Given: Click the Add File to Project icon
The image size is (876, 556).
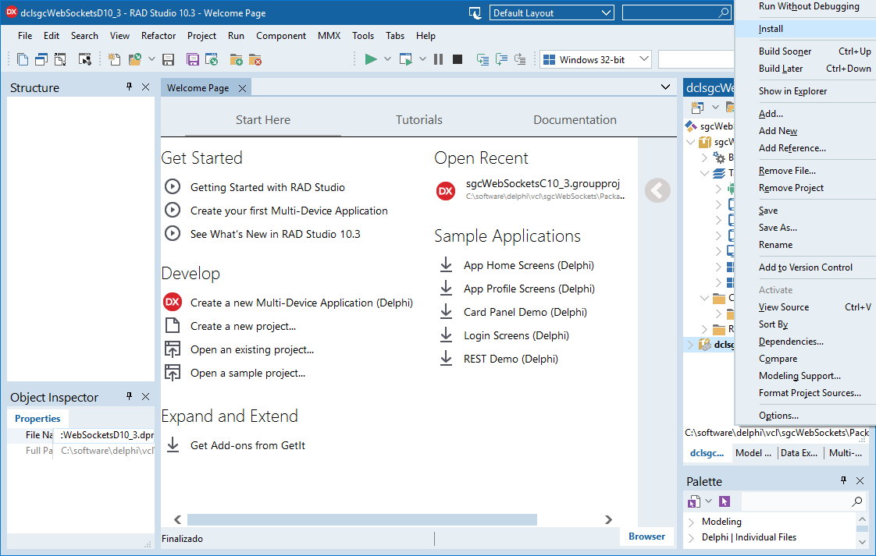Looking at the screenshot, I should click(x=236, y=59).
